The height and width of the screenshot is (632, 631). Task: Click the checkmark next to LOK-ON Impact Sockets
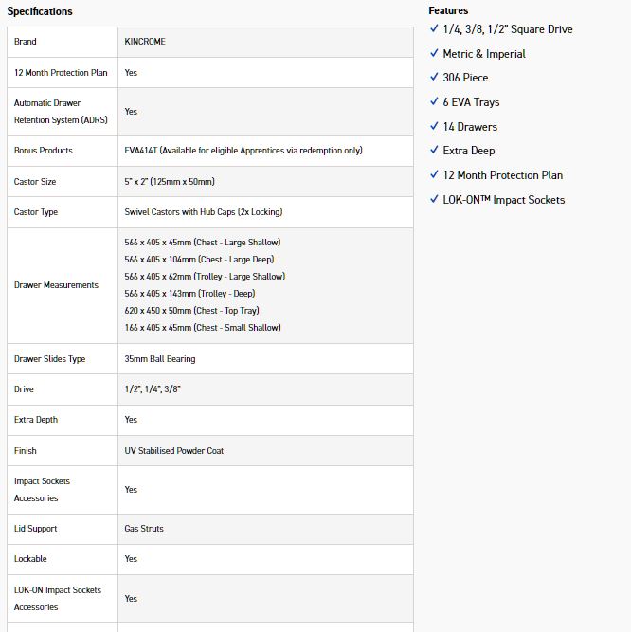[434, 200]
